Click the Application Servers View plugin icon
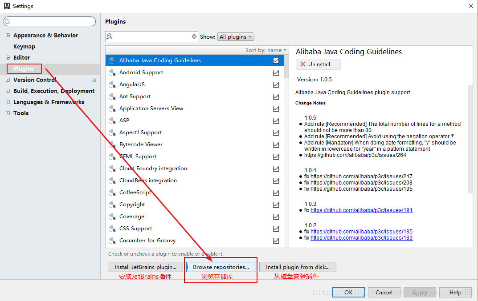 pyautogui.click(x=112, y=108)
